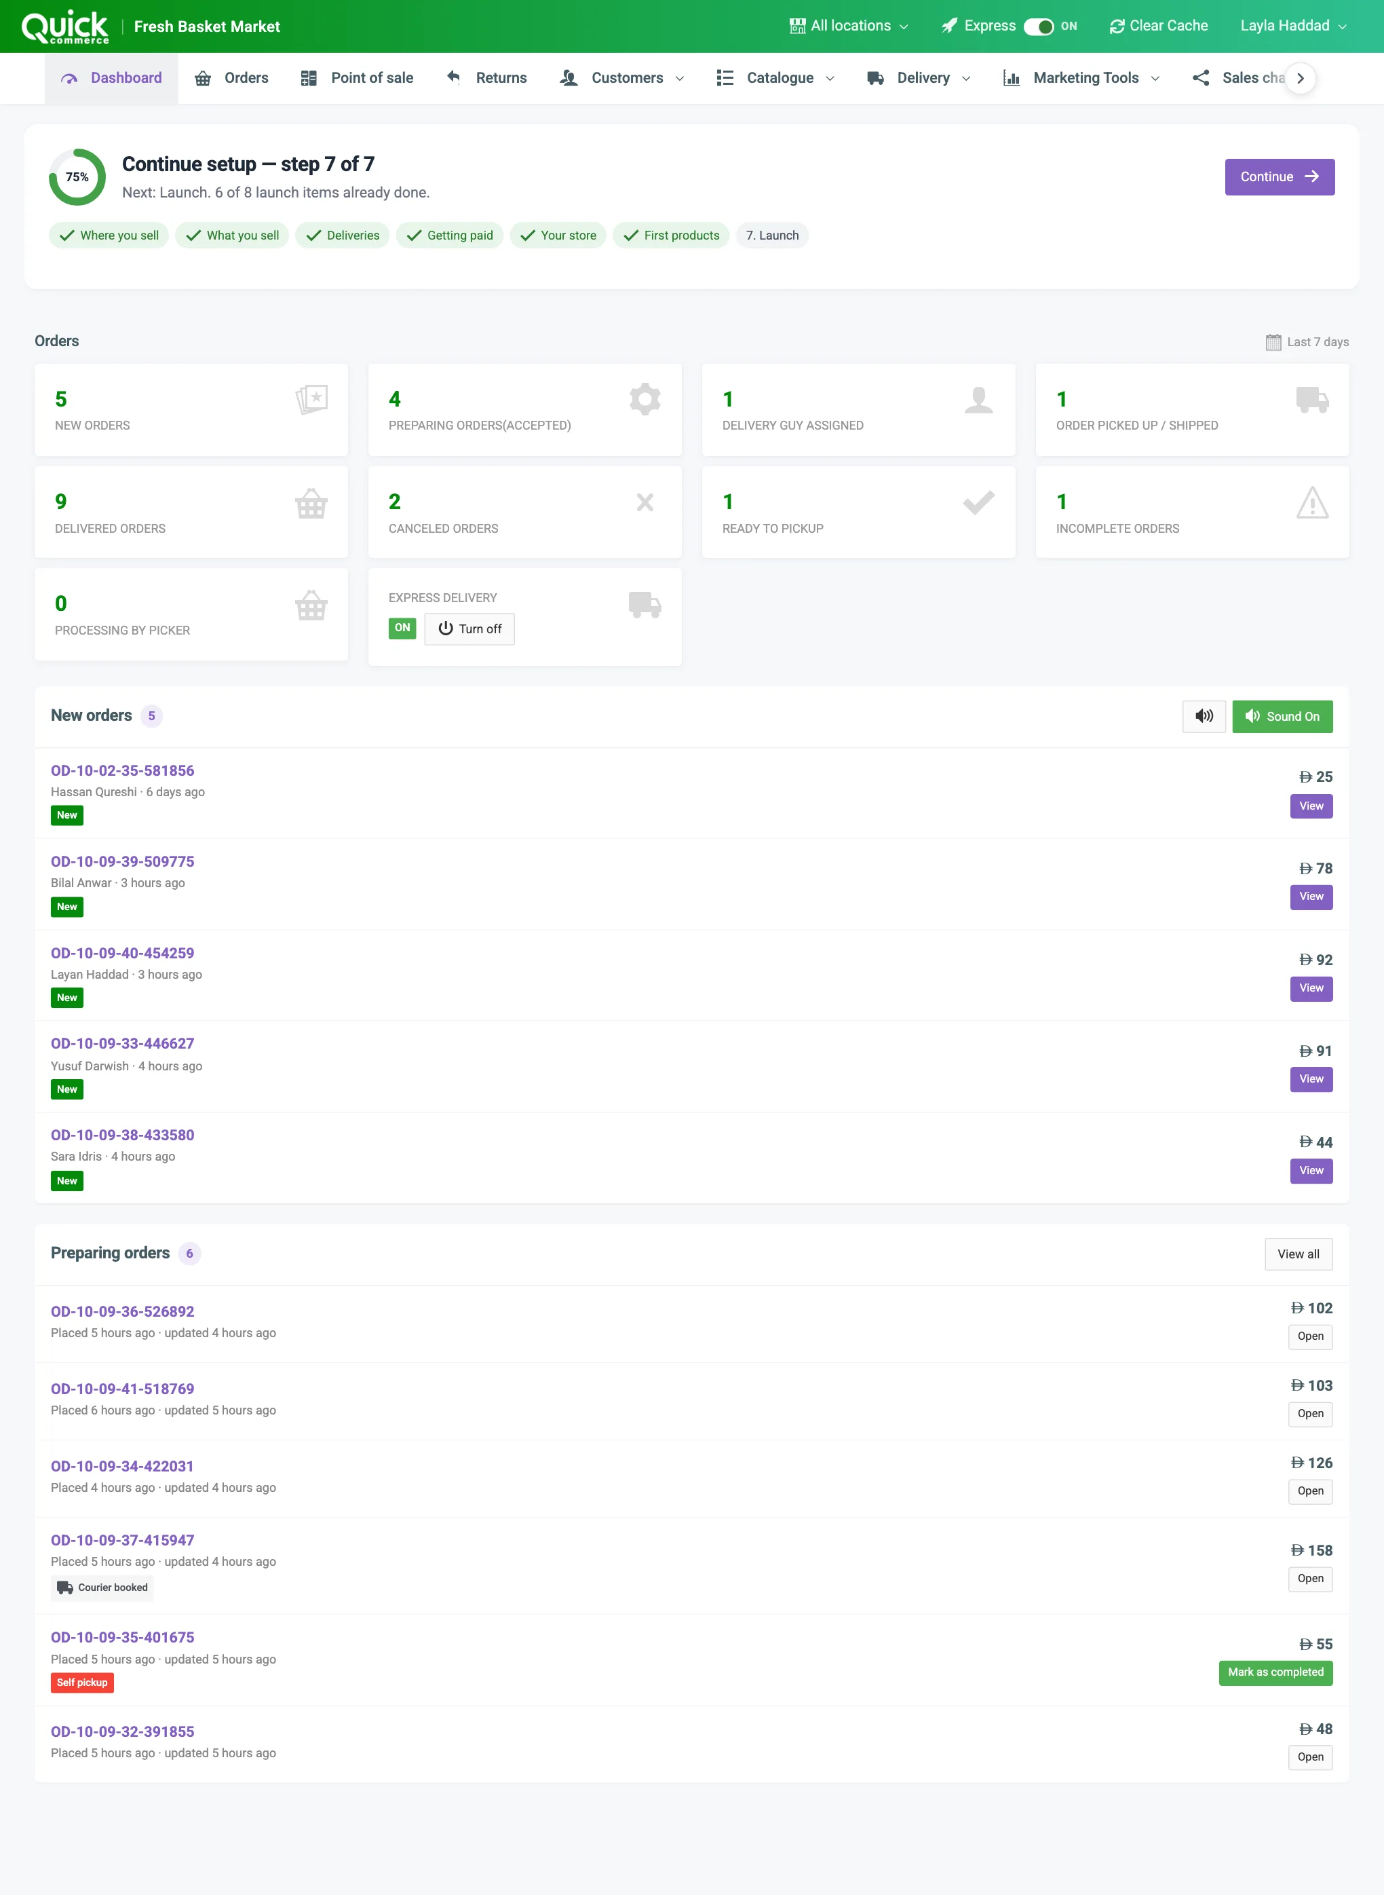This screenshot has height=1895, width=1384.
Task: Expand the Marketing Tools menu
Action: click(x=1081, y=78)
